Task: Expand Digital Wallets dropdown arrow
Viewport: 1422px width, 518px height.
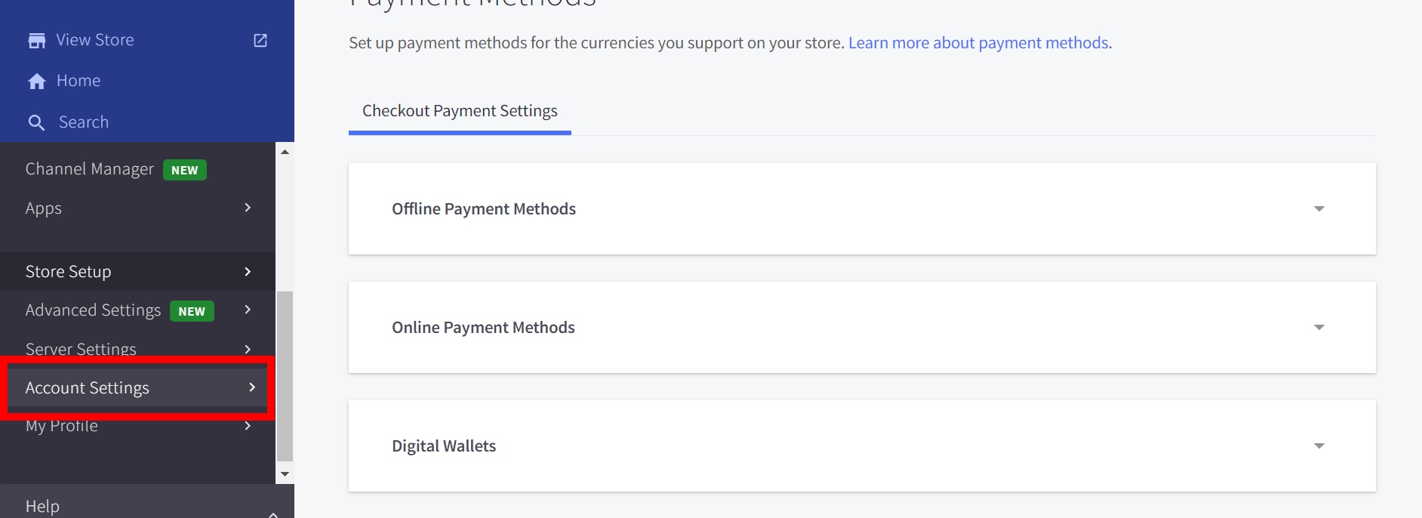Action: point(1319,446)
